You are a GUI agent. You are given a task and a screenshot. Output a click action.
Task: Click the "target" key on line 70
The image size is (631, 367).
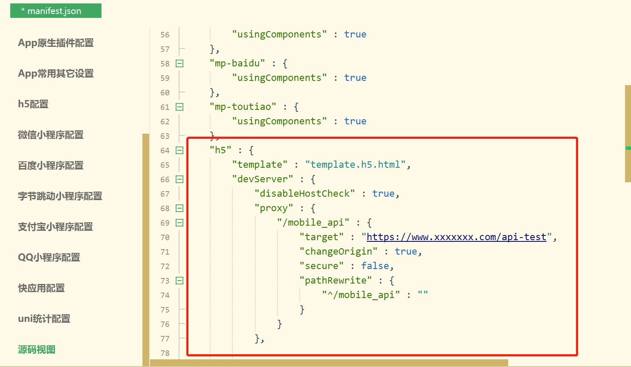point(321,237)
